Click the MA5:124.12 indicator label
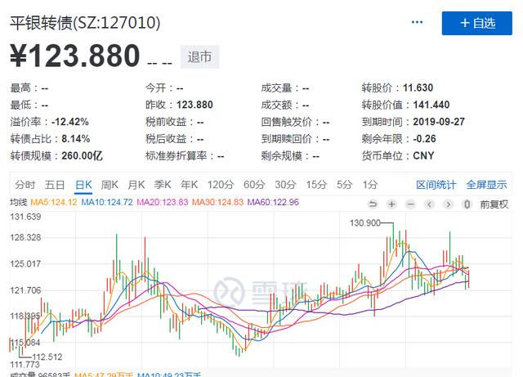Viewport: 523px width, 377px height. point(54,202)
